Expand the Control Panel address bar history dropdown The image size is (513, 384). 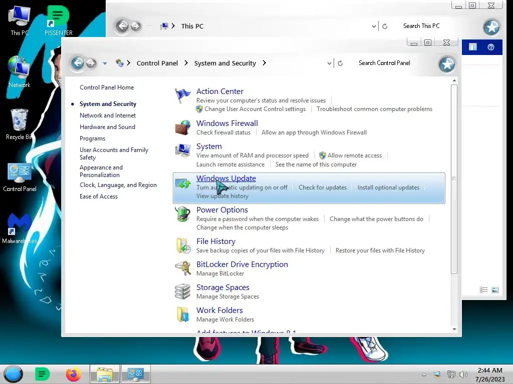(329, 63)
